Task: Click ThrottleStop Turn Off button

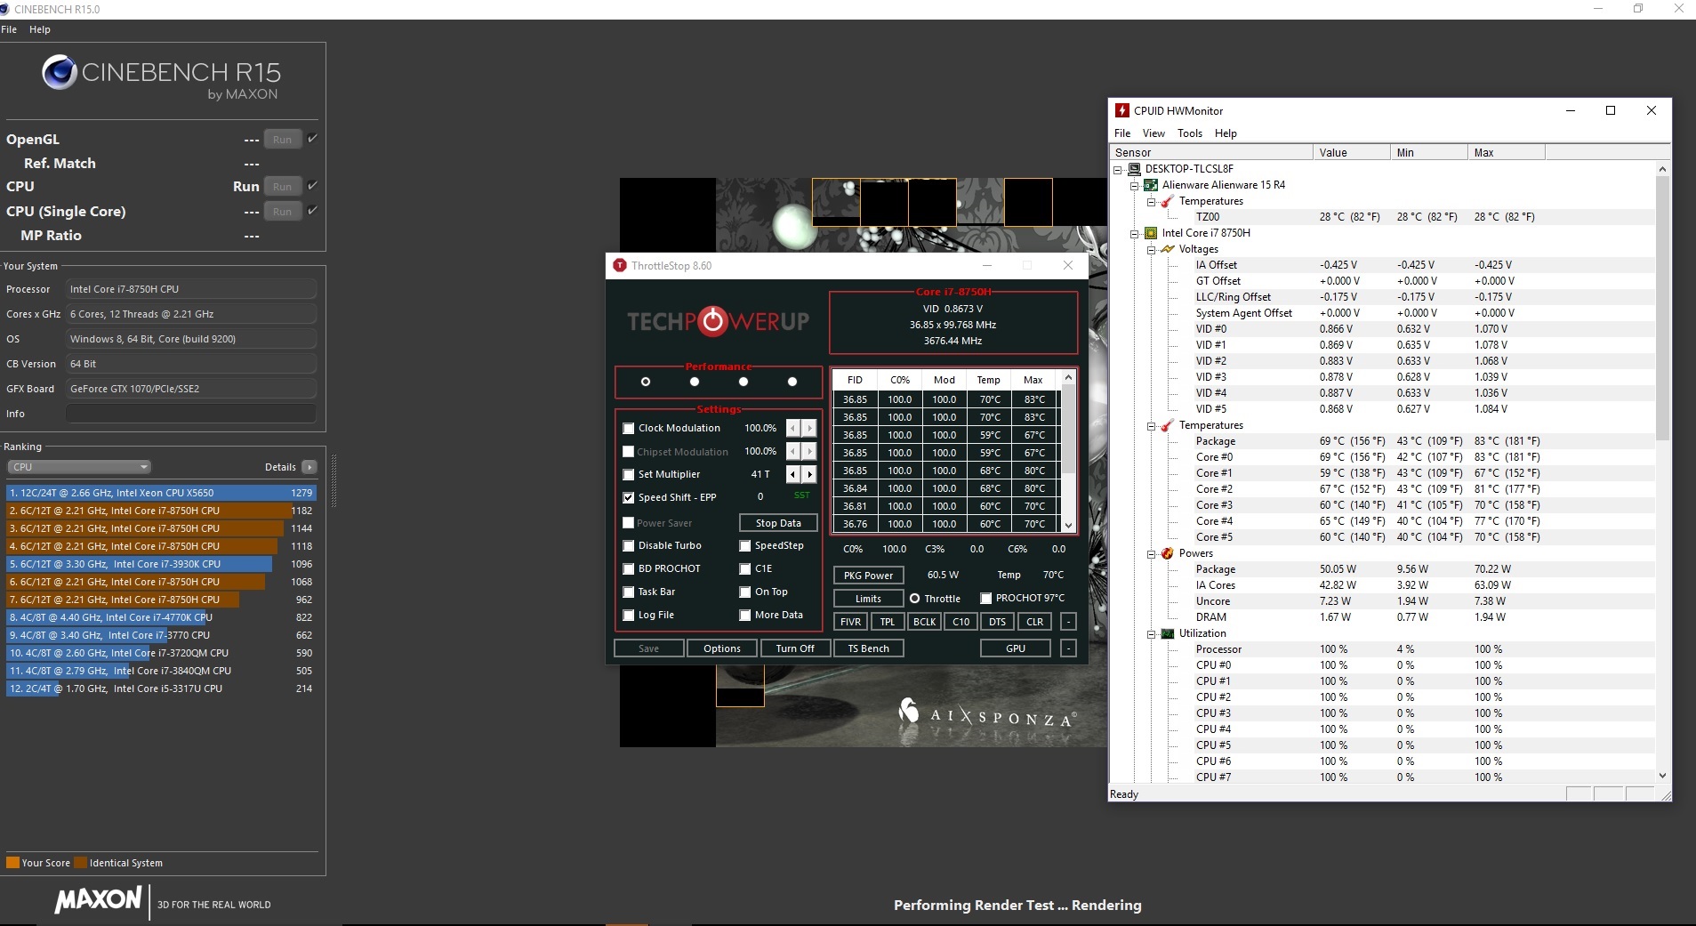Action: (x=794, y=648)
